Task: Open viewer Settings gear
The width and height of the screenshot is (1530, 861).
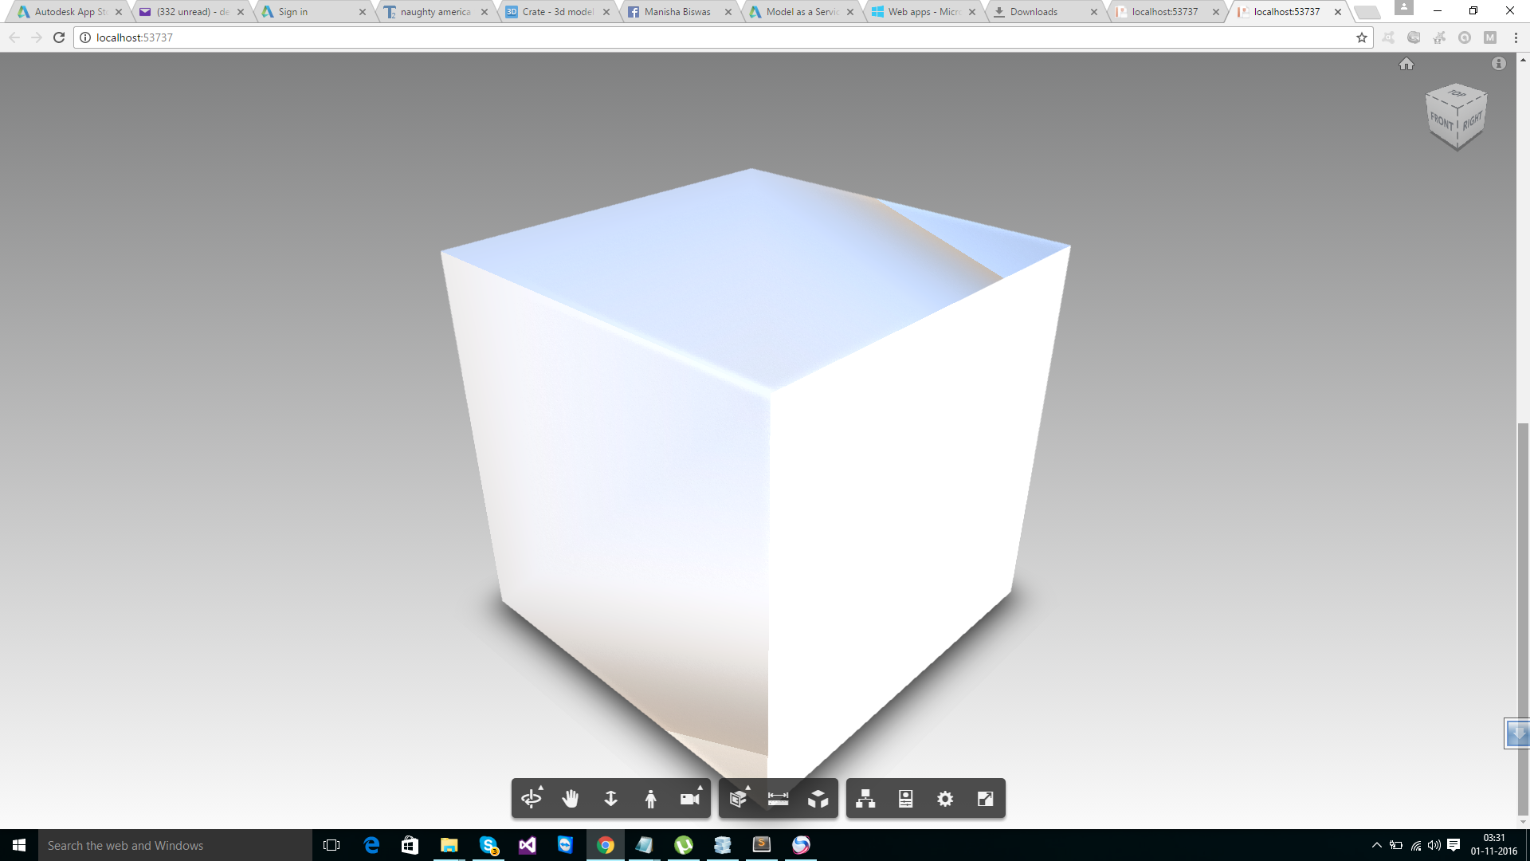Action: pos(945,799)
